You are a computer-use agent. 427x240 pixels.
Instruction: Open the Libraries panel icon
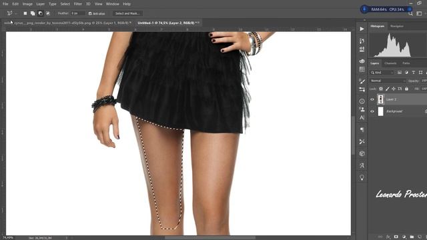coord(362,61)
